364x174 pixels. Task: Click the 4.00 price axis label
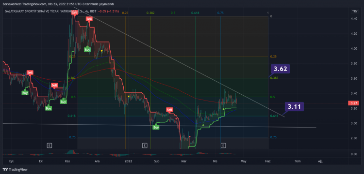point(354,49)
